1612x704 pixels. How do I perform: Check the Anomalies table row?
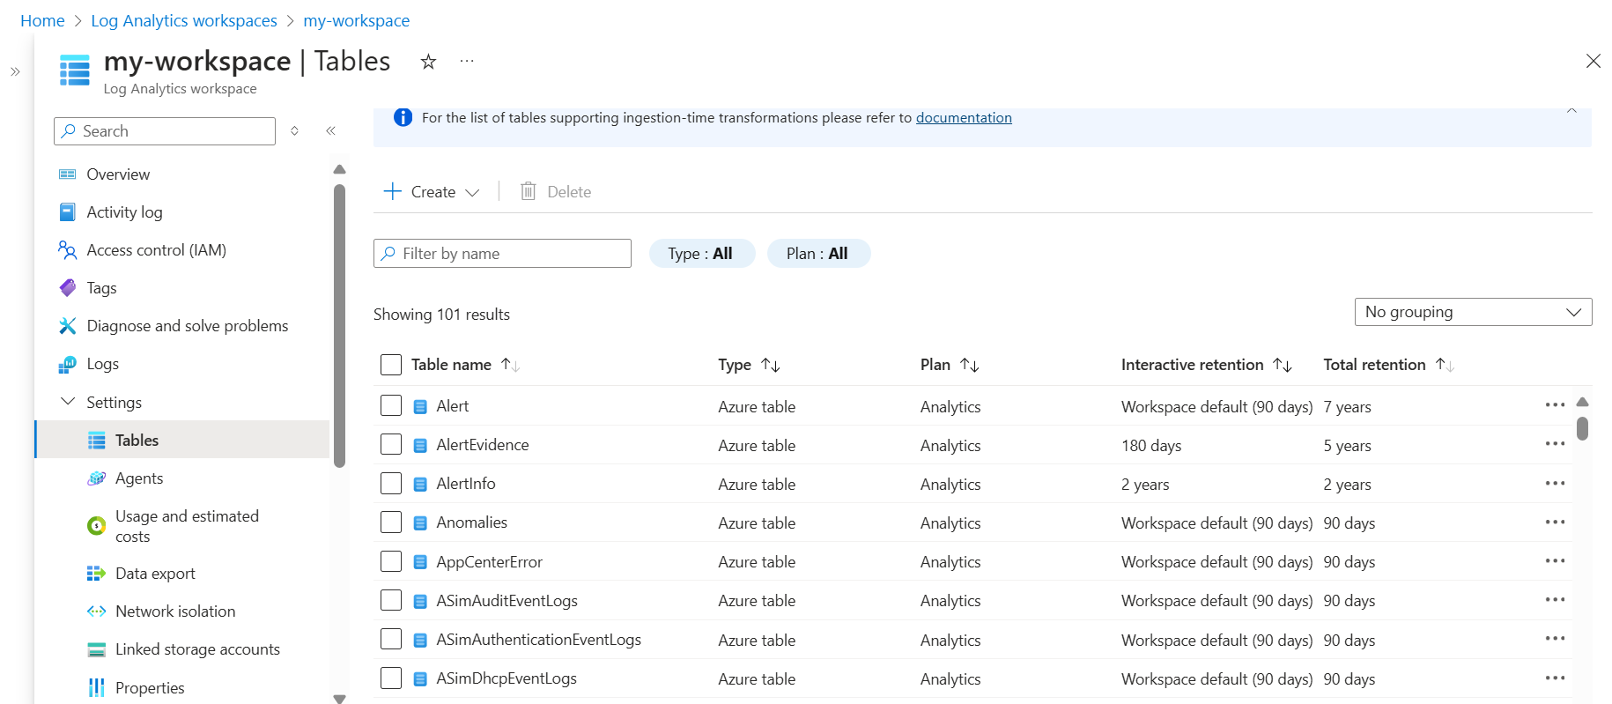click(x=391, y=522)
